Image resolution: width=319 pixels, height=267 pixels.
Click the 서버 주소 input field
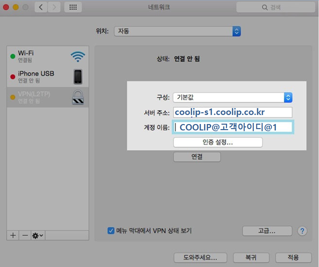pos(232,112)
